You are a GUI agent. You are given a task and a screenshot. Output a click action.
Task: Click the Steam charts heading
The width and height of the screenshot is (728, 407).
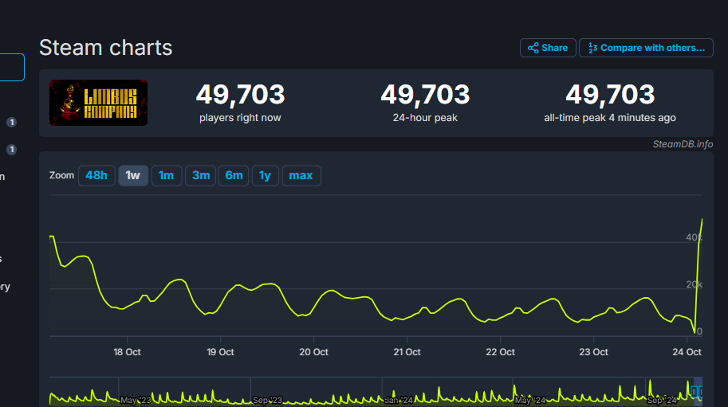click(106, 48)
